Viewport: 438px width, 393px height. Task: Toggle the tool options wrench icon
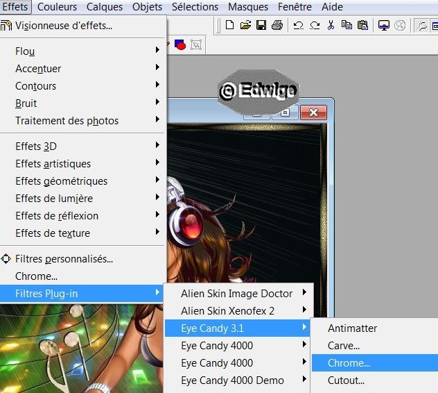421,26
